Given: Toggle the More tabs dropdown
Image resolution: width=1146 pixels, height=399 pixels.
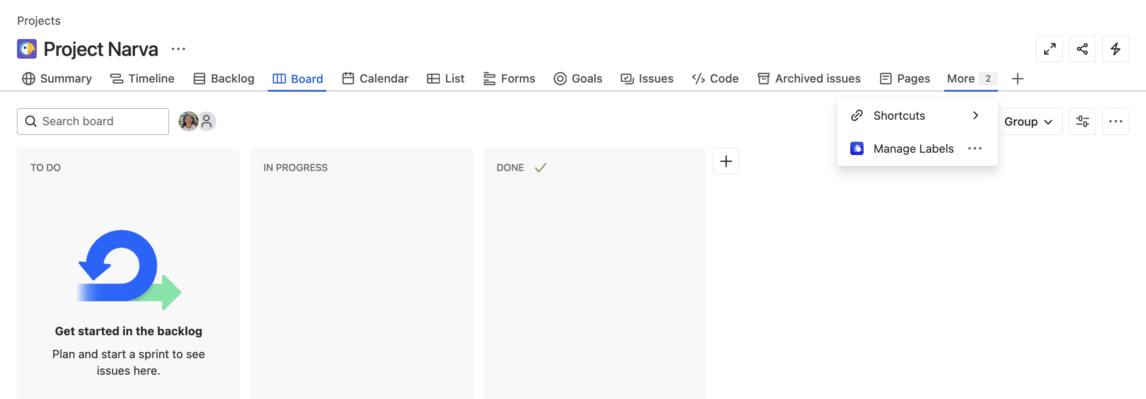Looking at the screenshot, I should [x=971, y=79].
